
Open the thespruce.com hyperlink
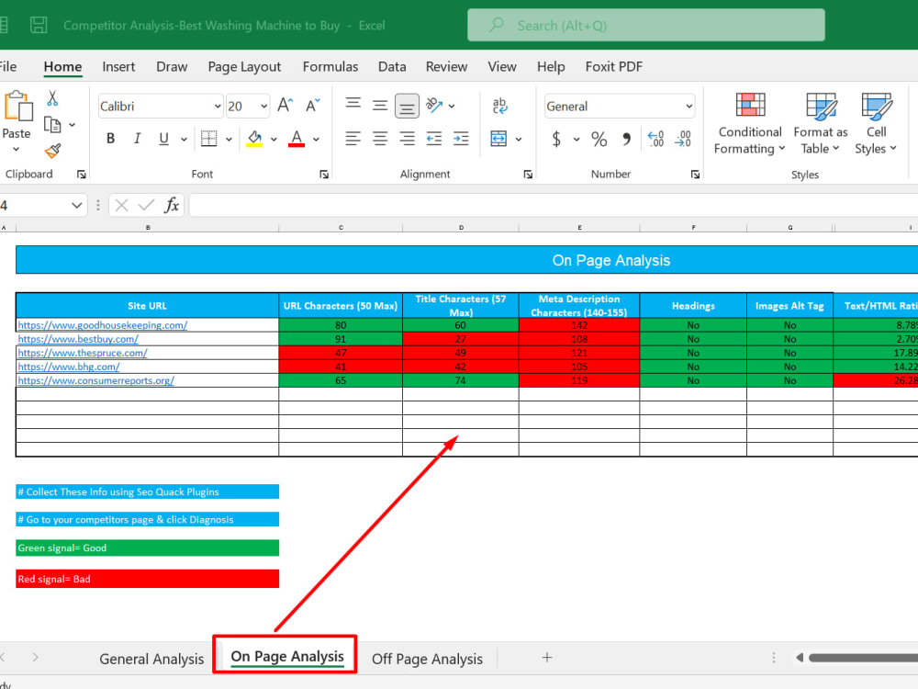[83, 353]
